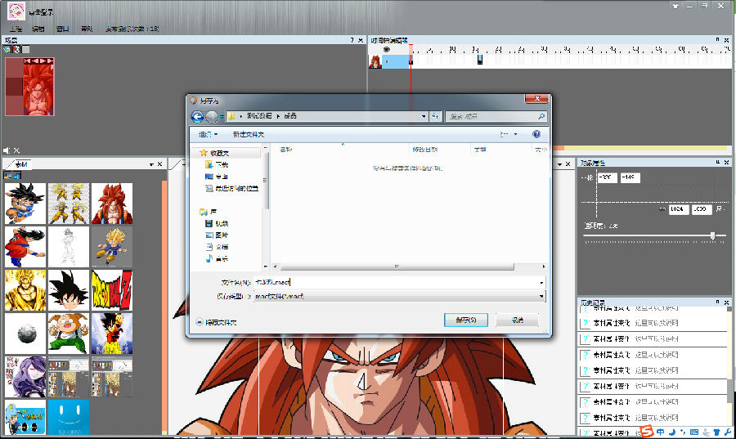Click the back arrow in the save dialog
The width and height of the screenshot is (736, 439).
coord(197,117)
